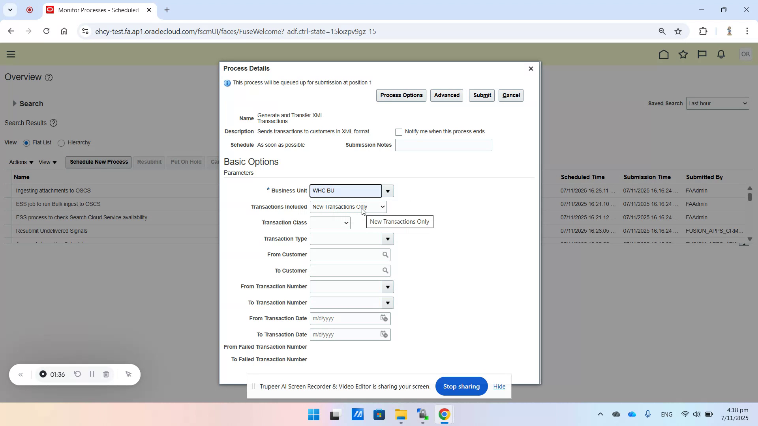Click inside the Submission Notes field
The height and width of the screenshot is (426, 758).
point(443,145)
